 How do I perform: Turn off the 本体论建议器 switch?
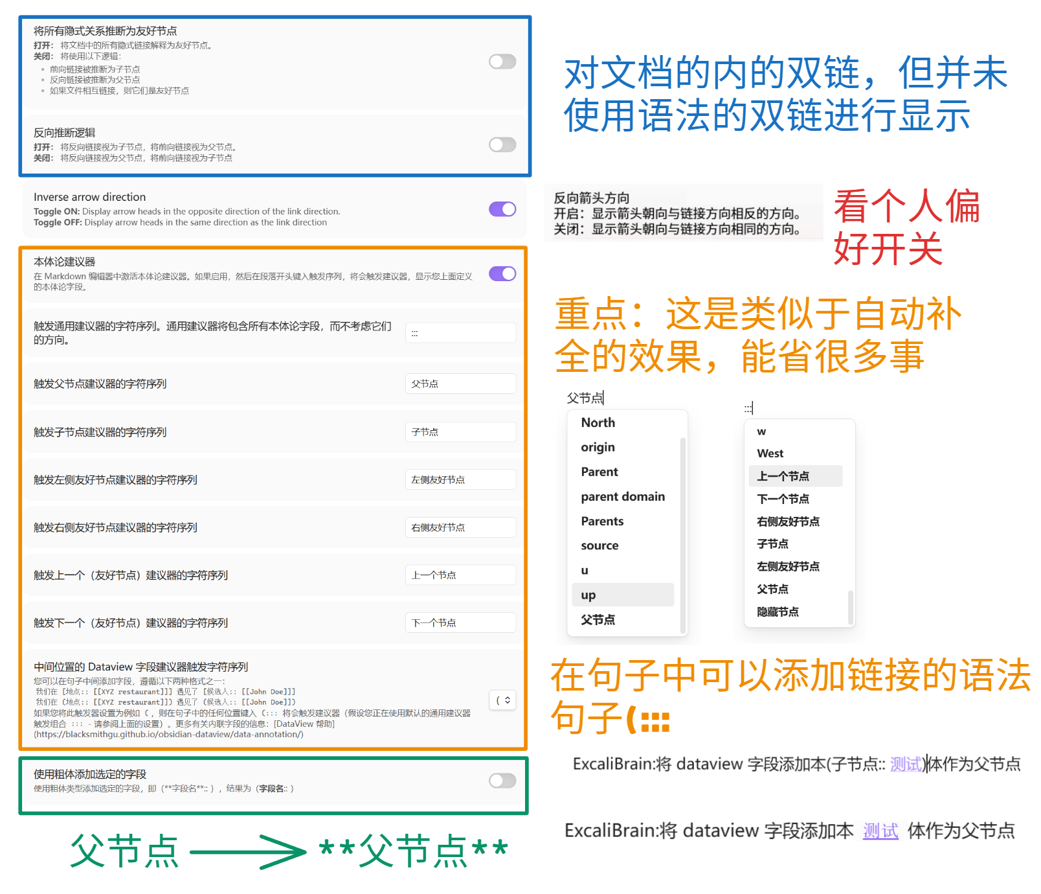[x=502, y=274]
